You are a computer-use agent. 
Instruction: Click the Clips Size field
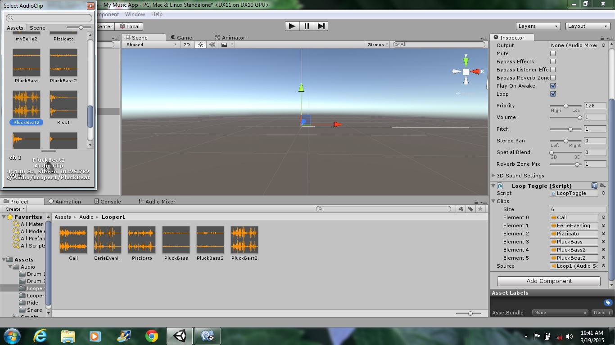point(578,209)
